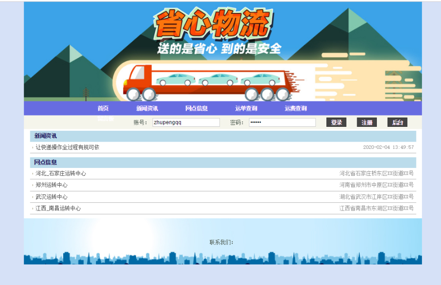Click the news timestamp 2020-02-04 13:49:57

(x=389, y=147)
